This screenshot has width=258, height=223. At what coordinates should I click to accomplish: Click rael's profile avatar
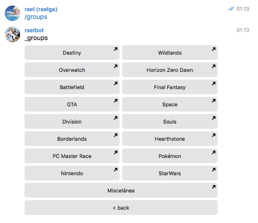[12, 13]
